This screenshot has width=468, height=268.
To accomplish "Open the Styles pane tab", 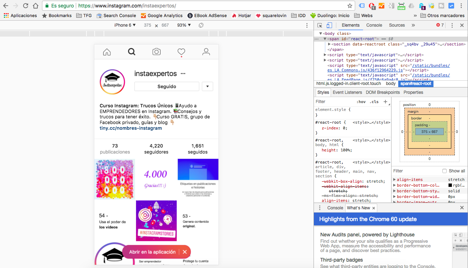I will click(323, 92).
